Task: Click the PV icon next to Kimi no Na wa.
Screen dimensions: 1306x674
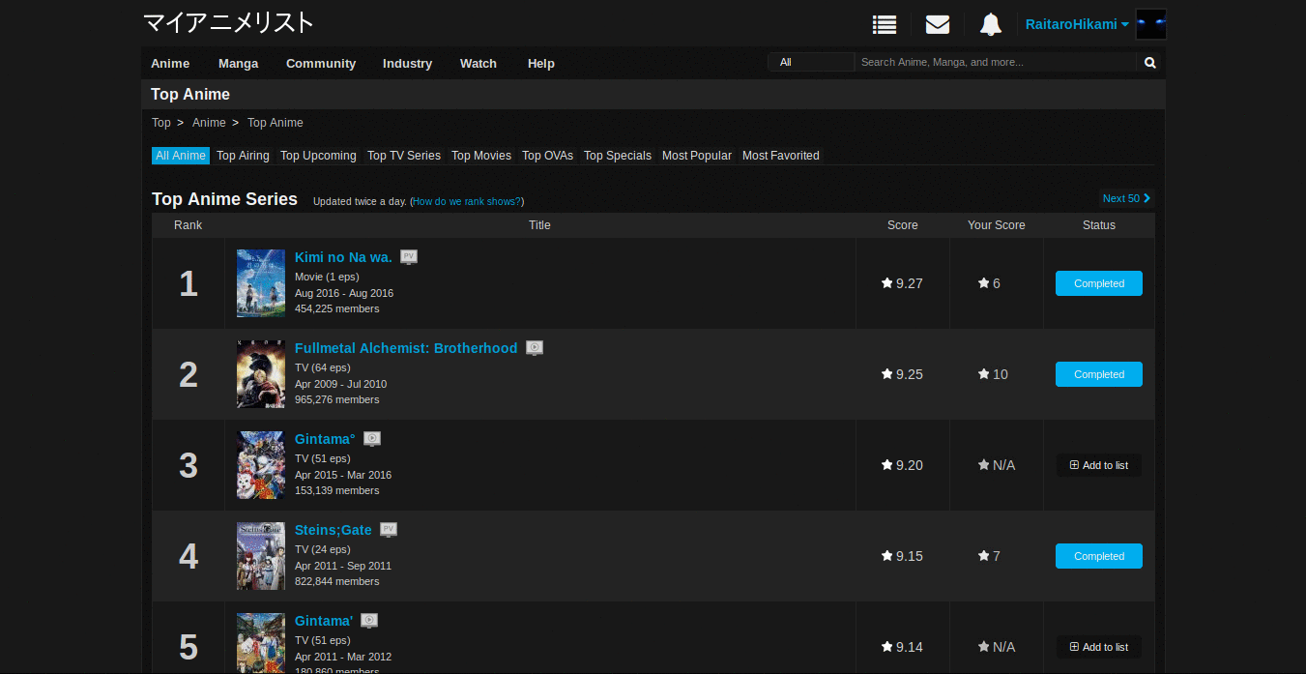Action: pos(409,257)
